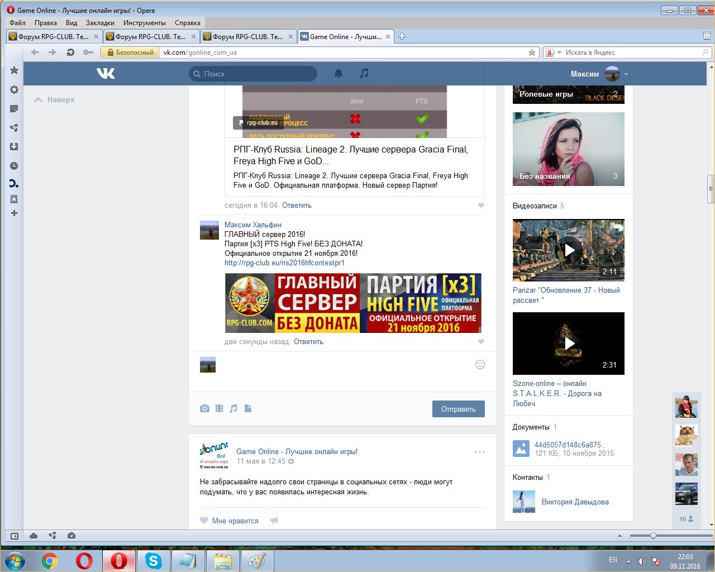Play the Szone-online S.T.A.L.K.E.R. video
Image resolution: width=715 pixels, height=572 pixels.
[x=569, y=344]
